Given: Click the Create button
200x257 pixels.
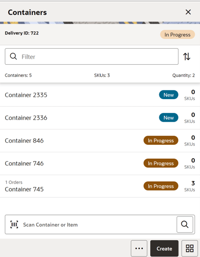Looking at the screenshot, I should point(164,248).
